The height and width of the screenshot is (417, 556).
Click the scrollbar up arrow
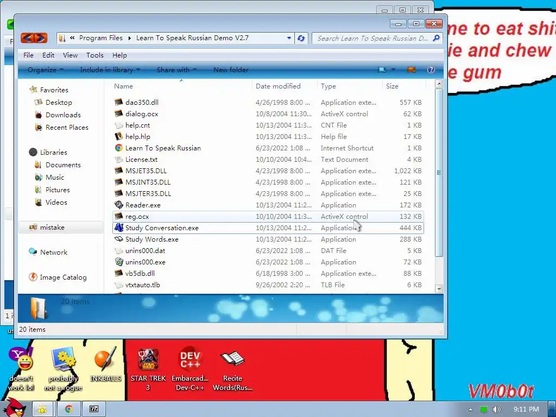[x=439, y=84]
